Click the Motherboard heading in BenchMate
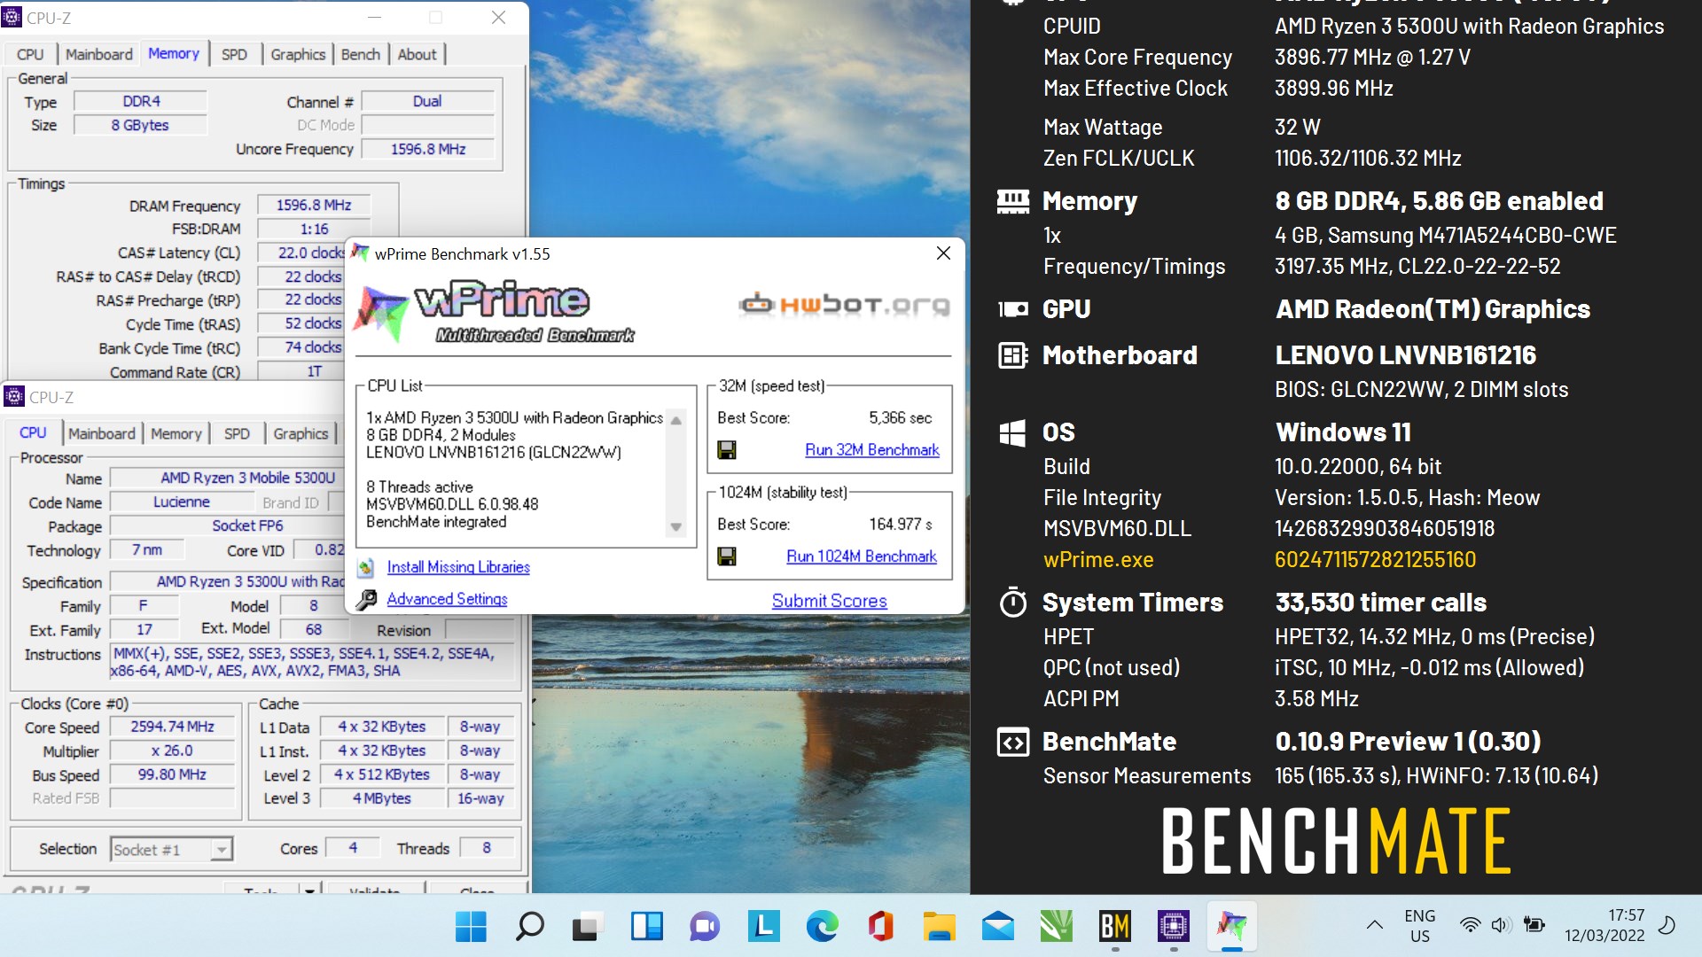 [1120, 355]
